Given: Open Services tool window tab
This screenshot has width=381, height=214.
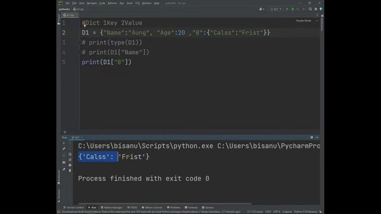Looking at the screenshot, I should click(x=208, y=207).
